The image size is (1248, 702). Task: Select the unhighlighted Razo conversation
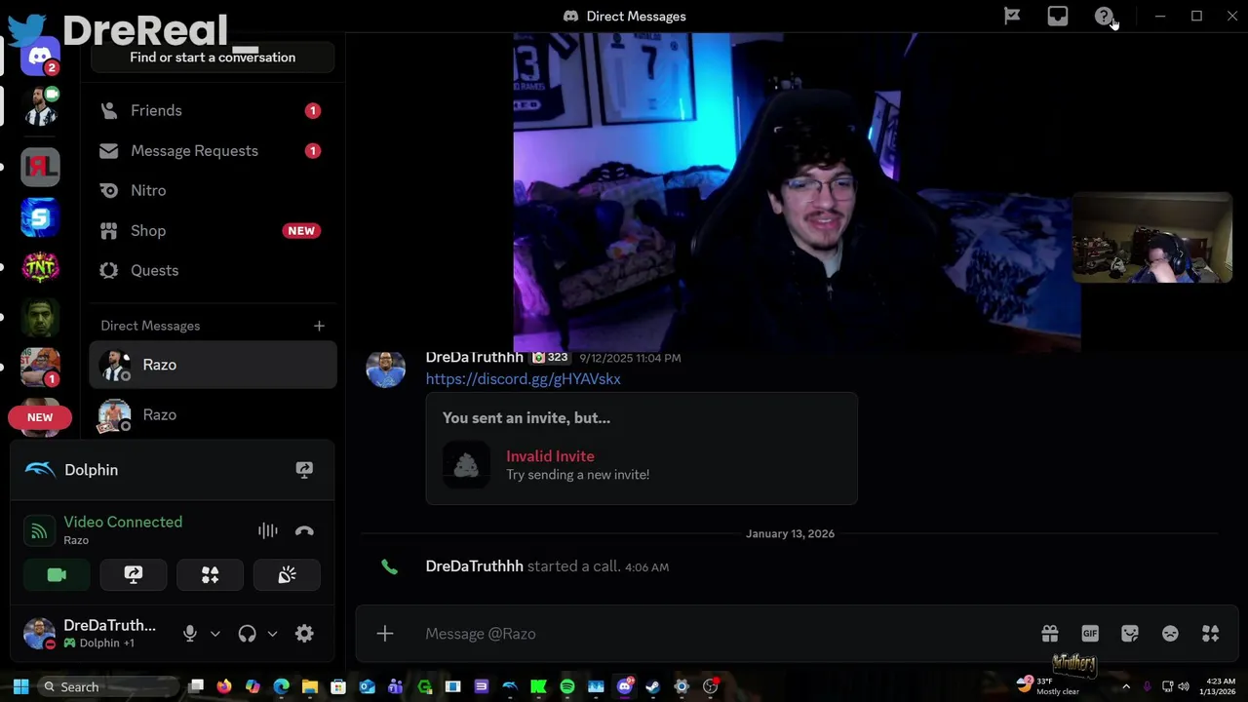pyautogui.click(x=213, y=415)
